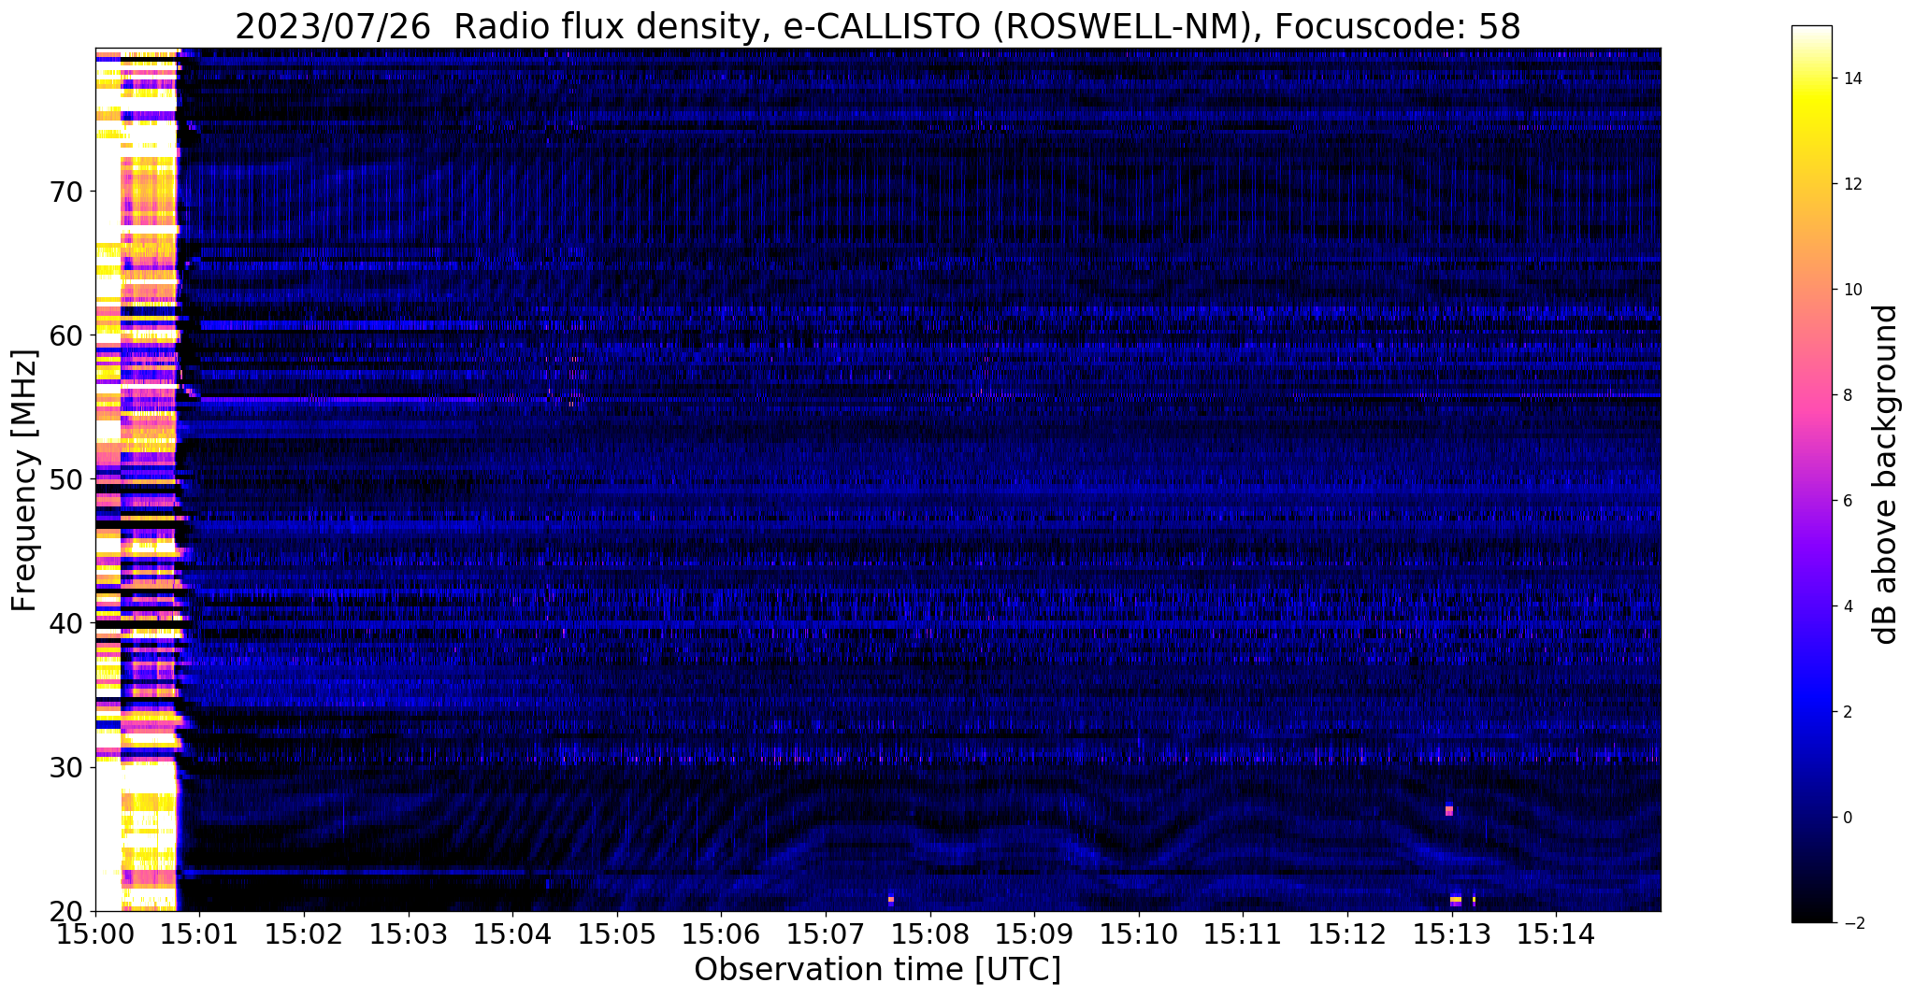Click the 15:00 time tick label
The image size is (1914, 997).
(95, 933)
